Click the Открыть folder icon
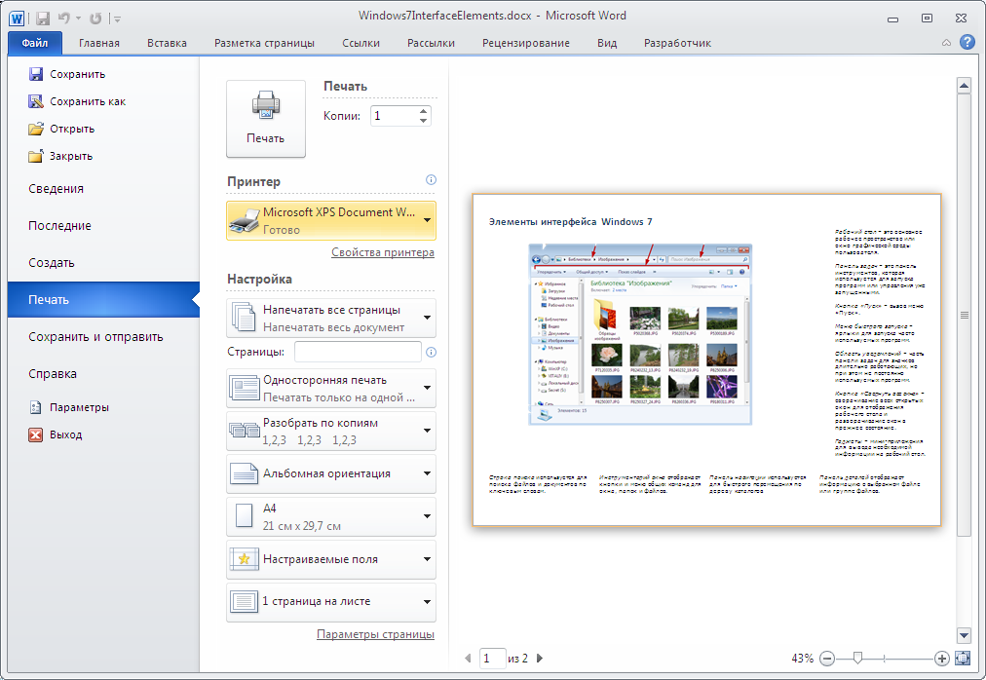Viewport: 986px width, 680px height. click(x=36, y=129)
